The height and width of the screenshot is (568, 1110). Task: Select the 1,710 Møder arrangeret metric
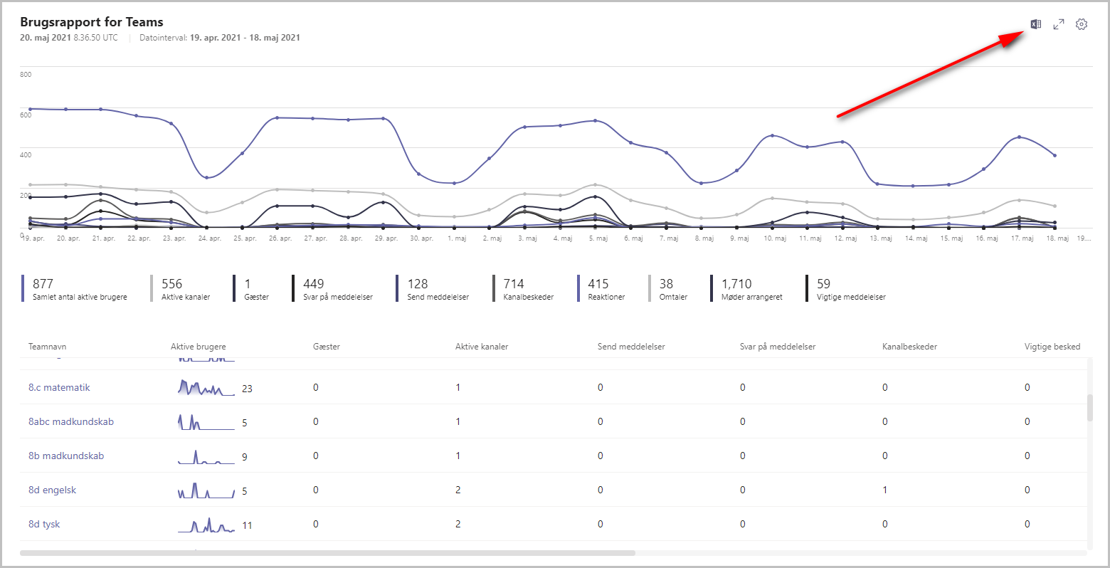pyautogui.click(x=747, y=288)
